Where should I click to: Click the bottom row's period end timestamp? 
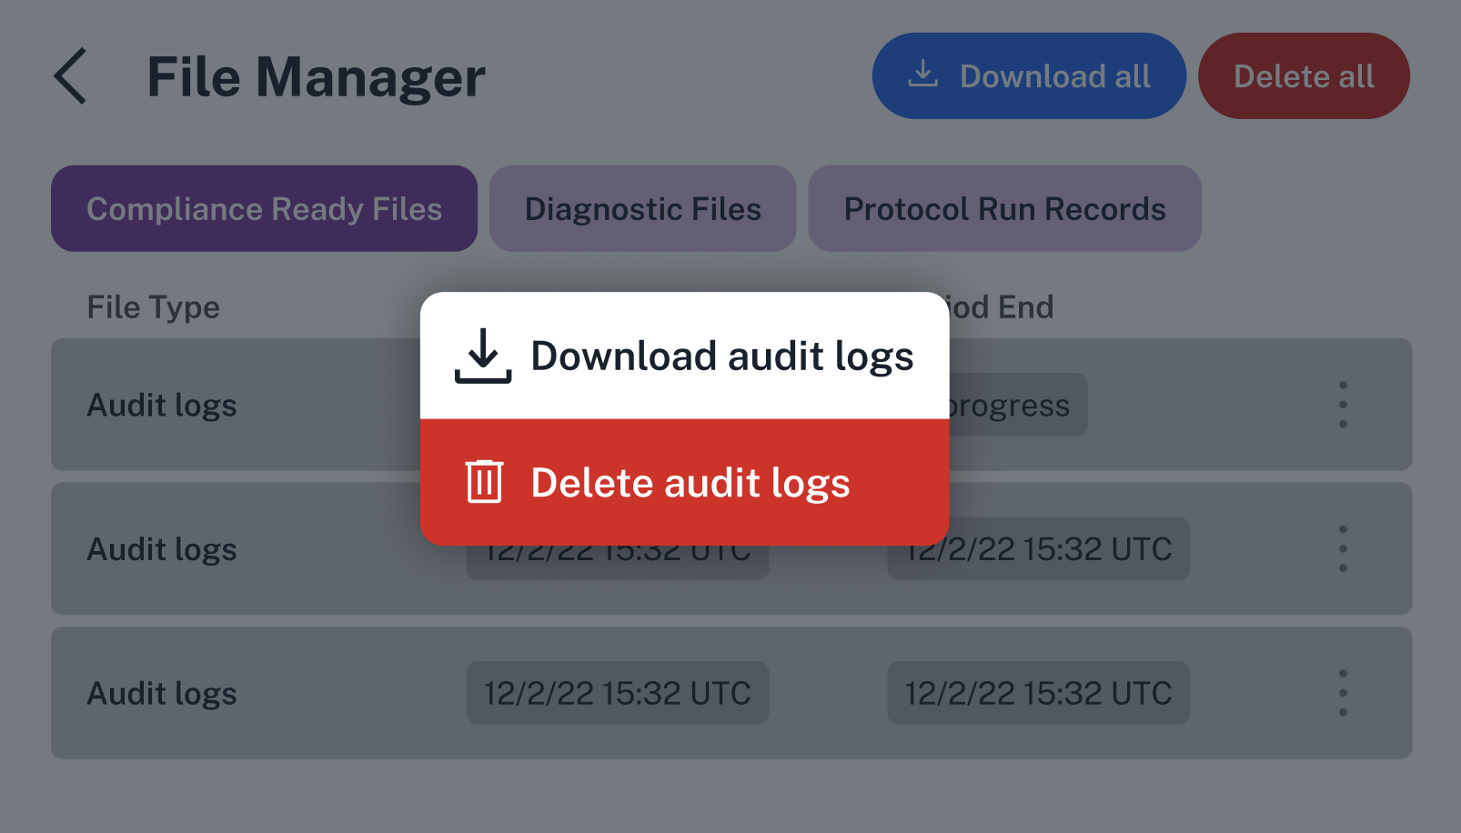pyautogui.click(x=1039, y=693)
